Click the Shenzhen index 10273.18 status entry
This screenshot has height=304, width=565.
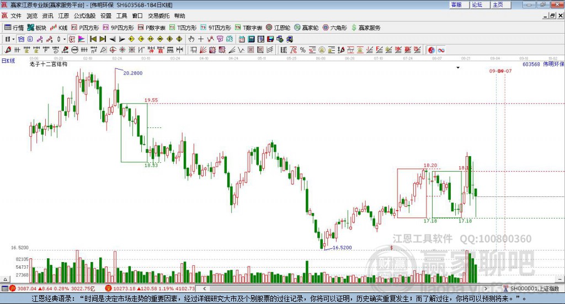[150, 289]
